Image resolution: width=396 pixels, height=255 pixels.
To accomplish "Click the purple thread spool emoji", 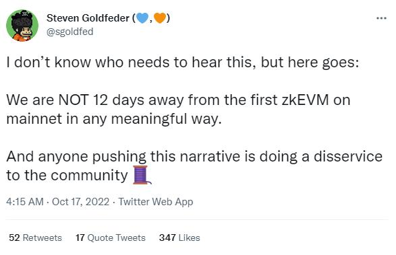I will (142, 175).
